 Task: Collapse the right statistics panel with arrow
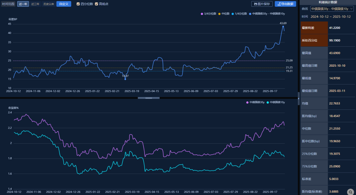(298, 98)
